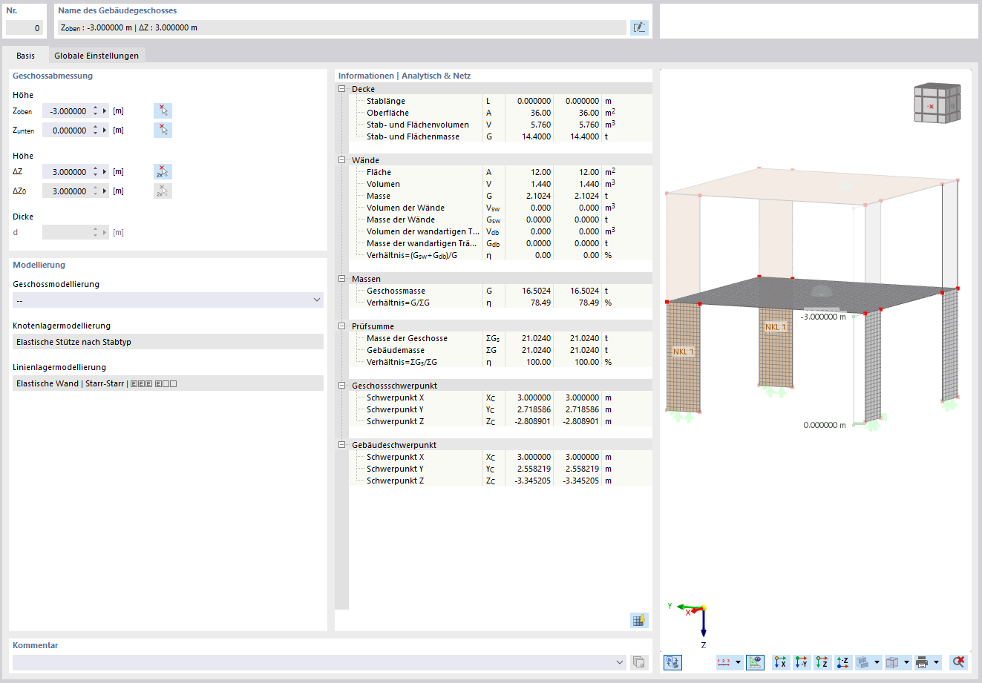This screenshot has height=683, width=982.
Task: Click the copy comment icon next to Kommentar
Action: click(x=639, y=662)
